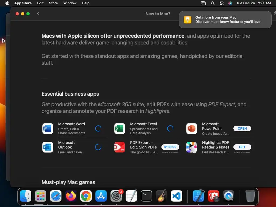Launch Safari from the Dock
Image resolution: width=276 pixels, height=207 pixels.
pyautogui.click(x=56, y=196)
